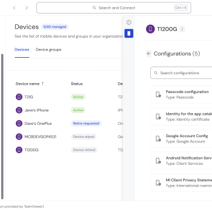Open the Google Account Config card

[181, 138]
